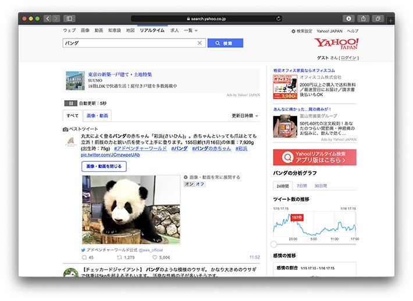Image resolution: width=413 pixels, height=301 pixels.
Task: Click the medicine bottle ad thumbnail
Action: (x=285, y=126)
